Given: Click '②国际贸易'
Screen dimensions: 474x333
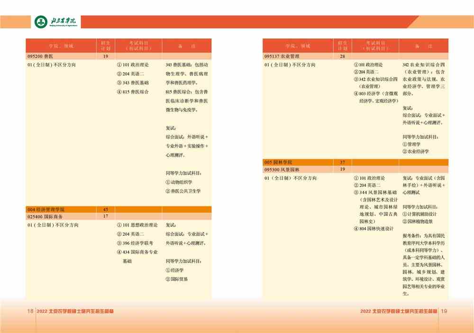Looking at the screenshot, I should click(176, 279).
